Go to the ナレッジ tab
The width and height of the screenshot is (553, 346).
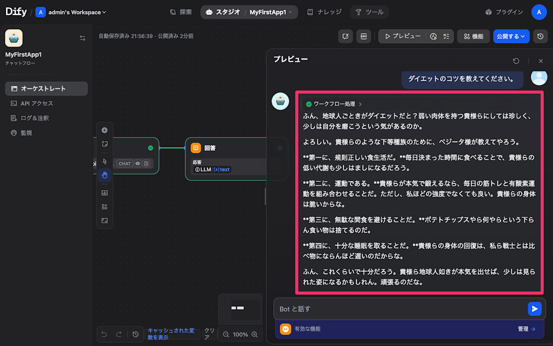324,12
